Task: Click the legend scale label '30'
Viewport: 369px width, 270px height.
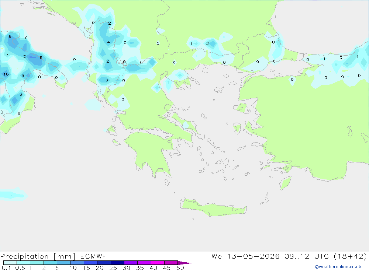Action: tap(126, 268)
